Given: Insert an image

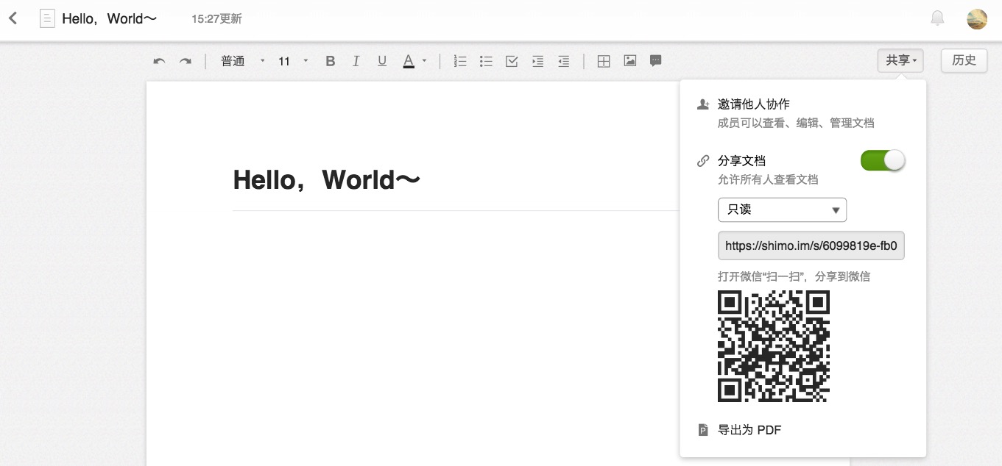Looking at the screenshot, I should [x=630, y=61].
